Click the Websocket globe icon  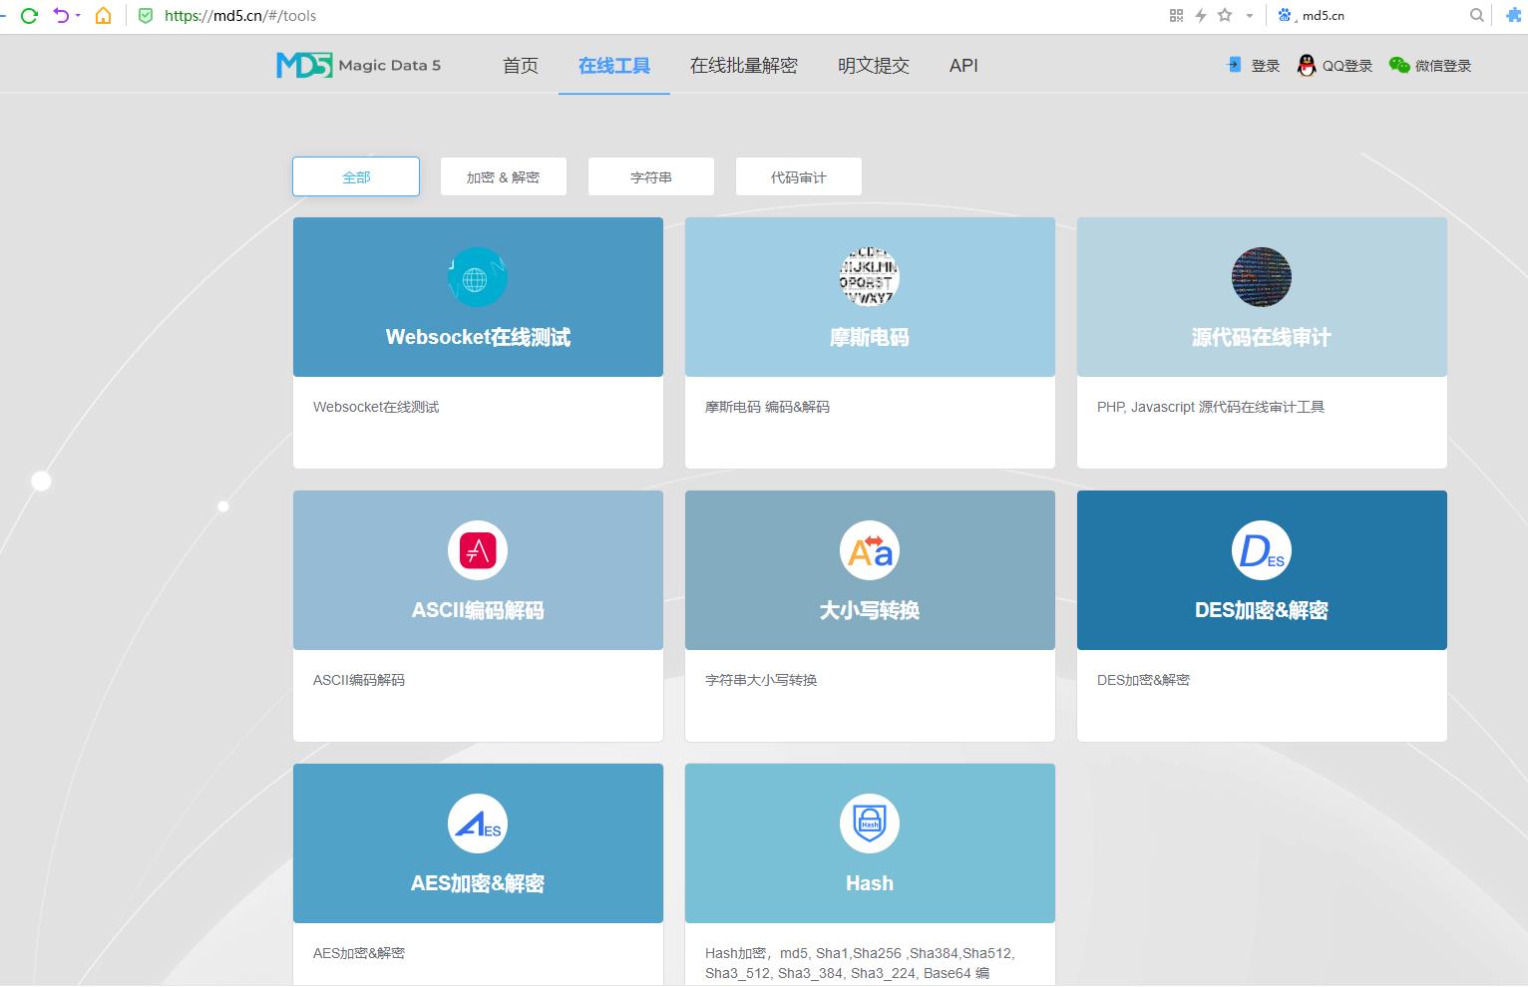coord(478,277)
